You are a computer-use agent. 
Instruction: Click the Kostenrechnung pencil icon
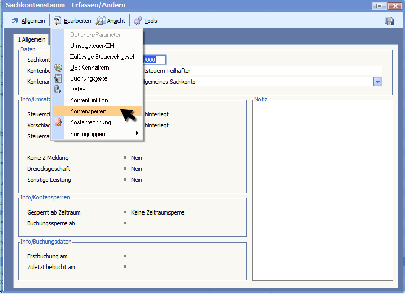click(x=58, y=122)
